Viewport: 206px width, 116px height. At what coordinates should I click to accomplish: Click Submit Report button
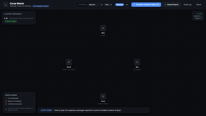pos(171,5)
